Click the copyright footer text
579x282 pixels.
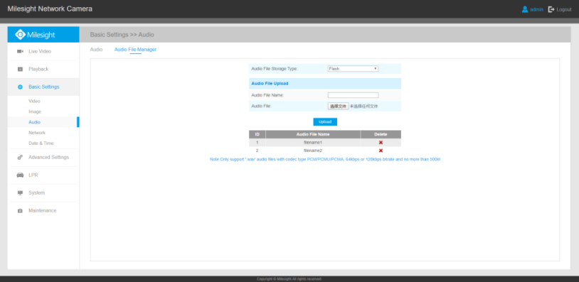(289, 279)
